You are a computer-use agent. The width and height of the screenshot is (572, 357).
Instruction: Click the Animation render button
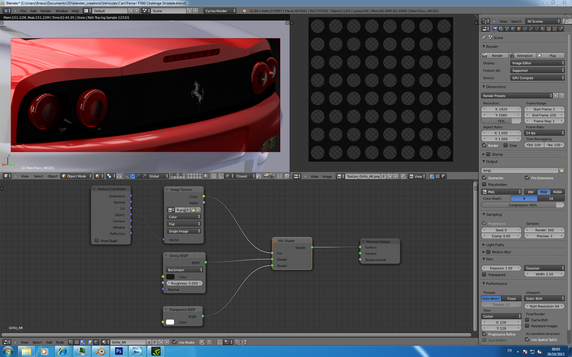pos(522,55)
